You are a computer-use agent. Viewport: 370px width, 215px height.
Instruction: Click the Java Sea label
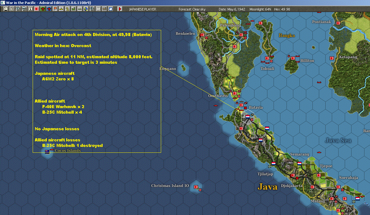point(338,140)
